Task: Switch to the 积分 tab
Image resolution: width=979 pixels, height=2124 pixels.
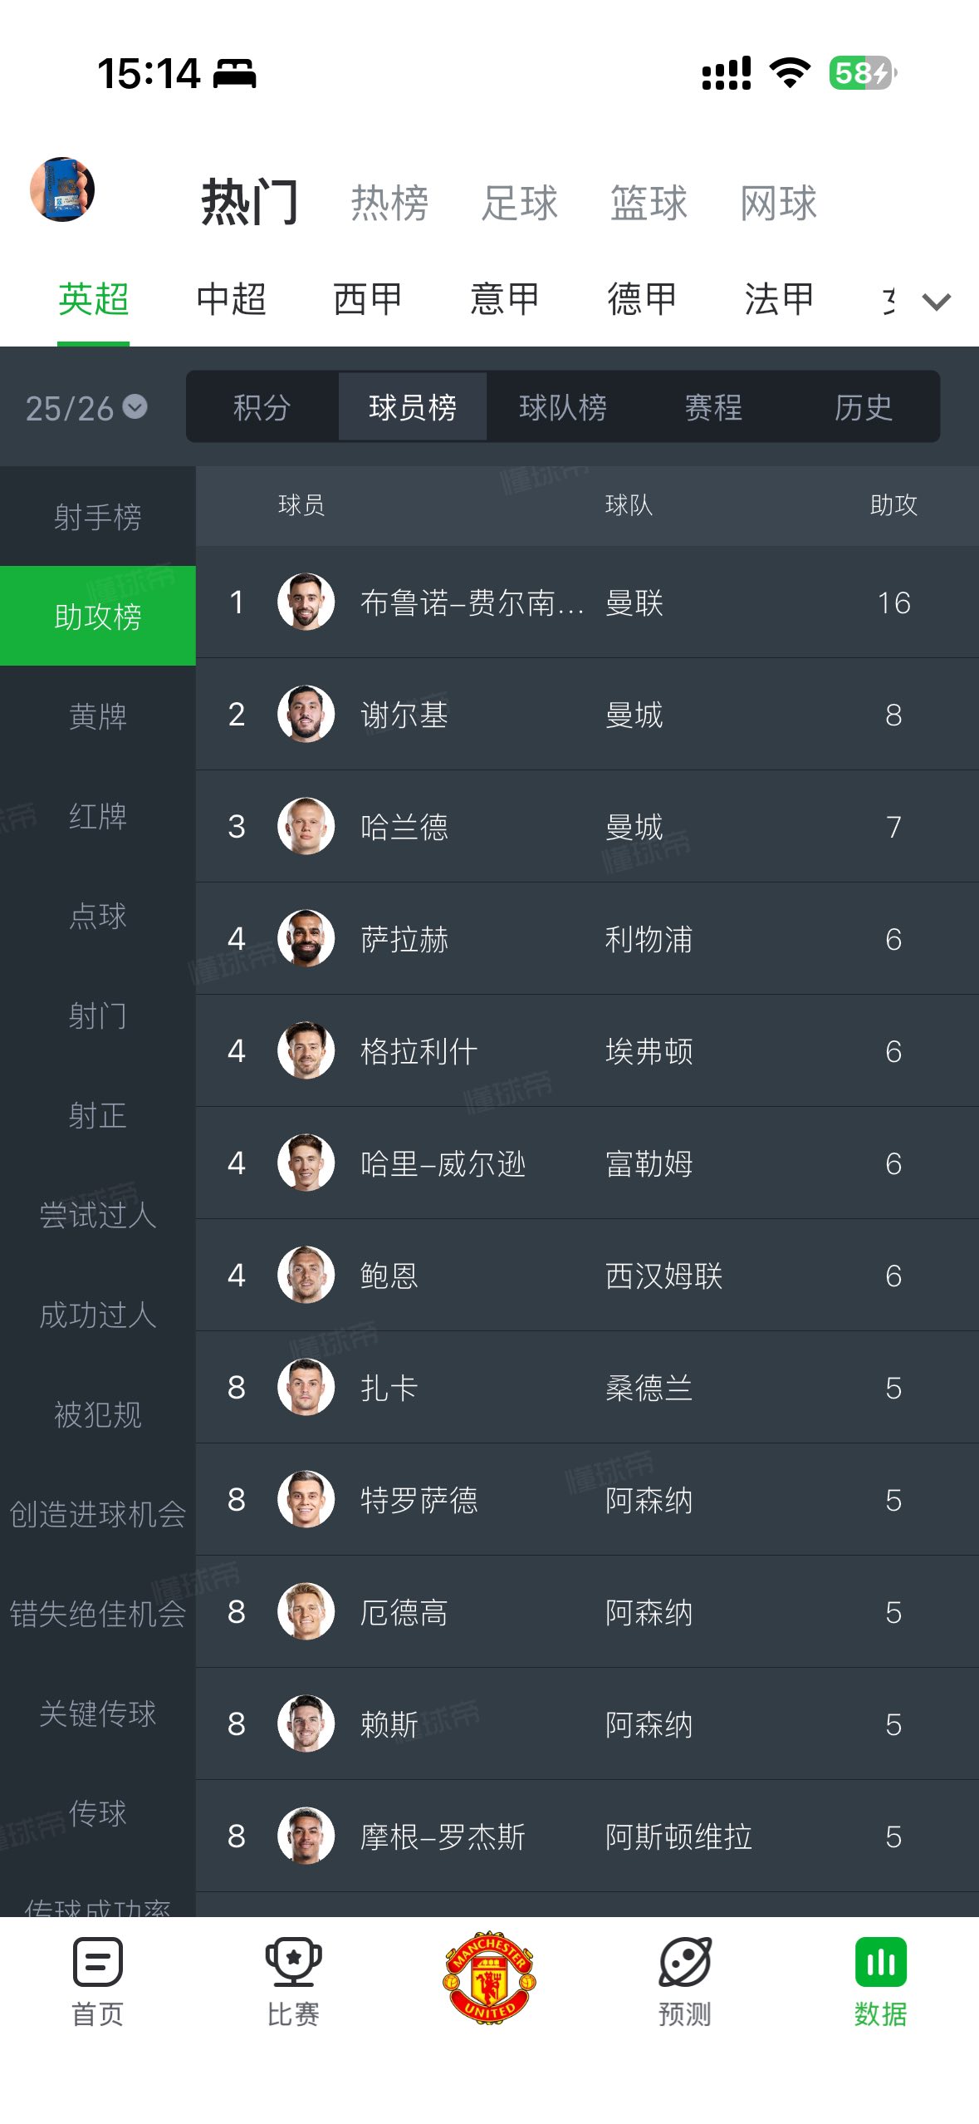Action: point(262,407)
